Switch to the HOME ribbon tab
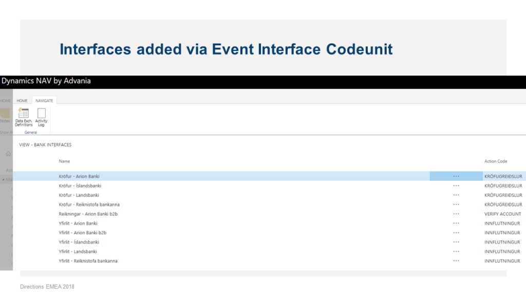Viewport: 526px width, 296px height. [x=22, y=101]
